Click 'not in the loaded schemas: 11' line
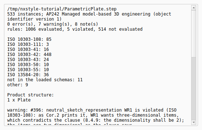This screenshot has height=130, width=202. tap(45, 80)
